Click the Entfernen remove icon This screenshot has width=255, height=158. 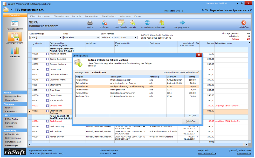point(104,23)
